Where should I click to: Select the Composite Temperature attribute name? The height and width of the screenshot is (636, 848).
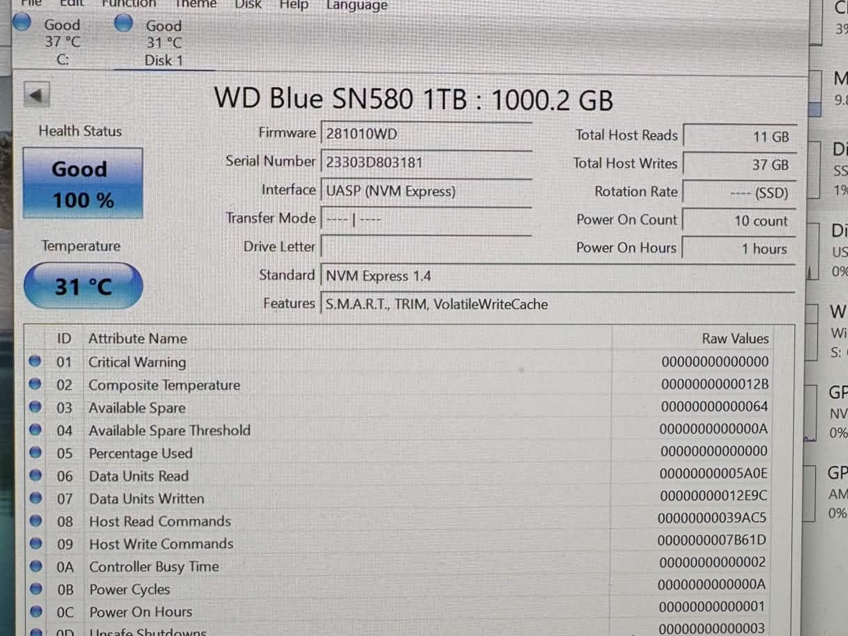tap(164, 385)
